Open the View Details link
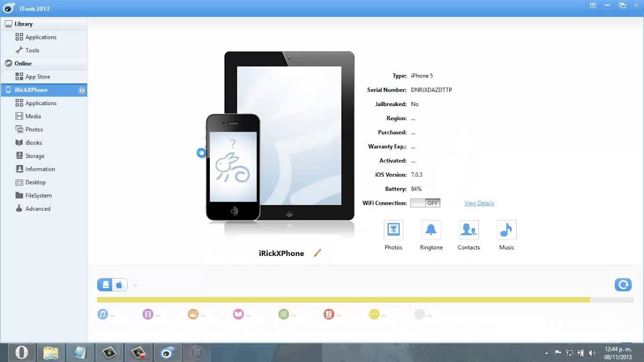The width and height of the screenshot is (644, 362). point(479,203)
